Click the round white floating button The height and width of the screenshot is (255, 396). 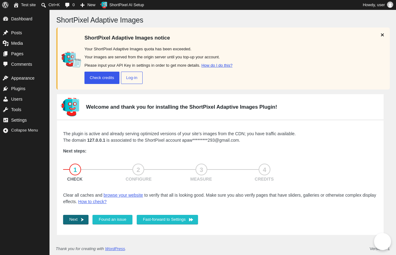point(382,241)
